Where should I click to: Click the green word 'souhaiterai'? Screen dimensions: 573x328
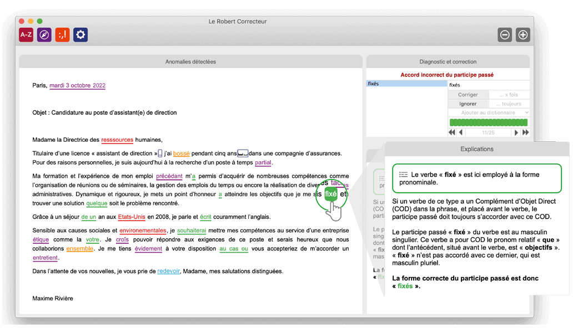192,230
